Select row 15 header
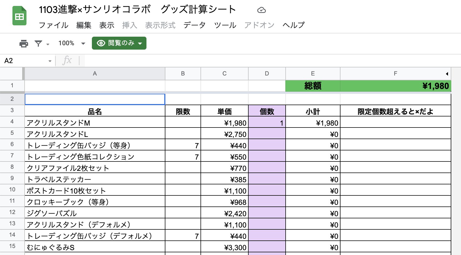461x255 pixels. click(12, 246)
